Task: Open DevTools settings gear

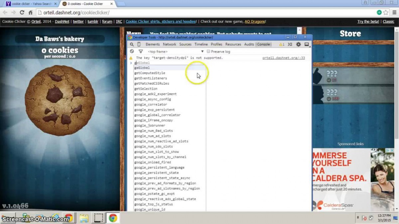Action: (298, 44)
